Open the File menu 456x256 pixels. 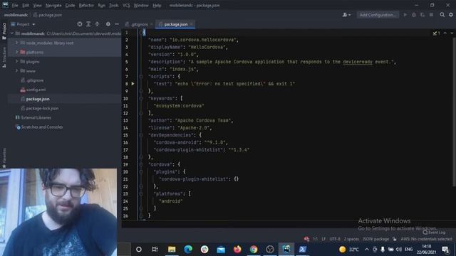click(15, 5)
